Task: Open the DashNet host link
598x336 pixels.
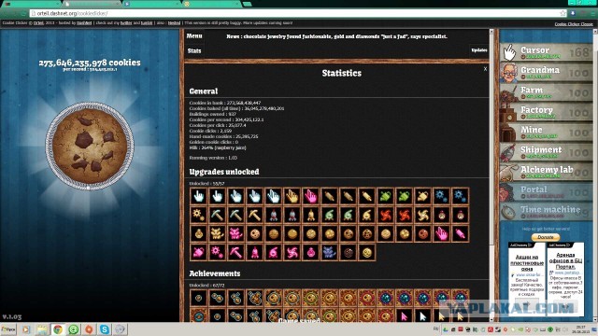Action: 84,23
